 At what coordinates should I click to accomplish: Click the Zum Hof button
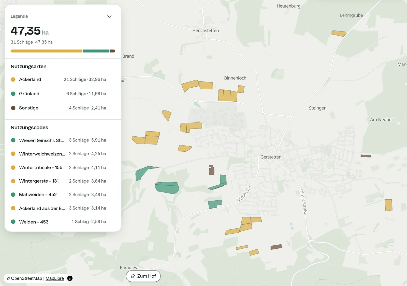pyautogui.click(x=143, y=276)
